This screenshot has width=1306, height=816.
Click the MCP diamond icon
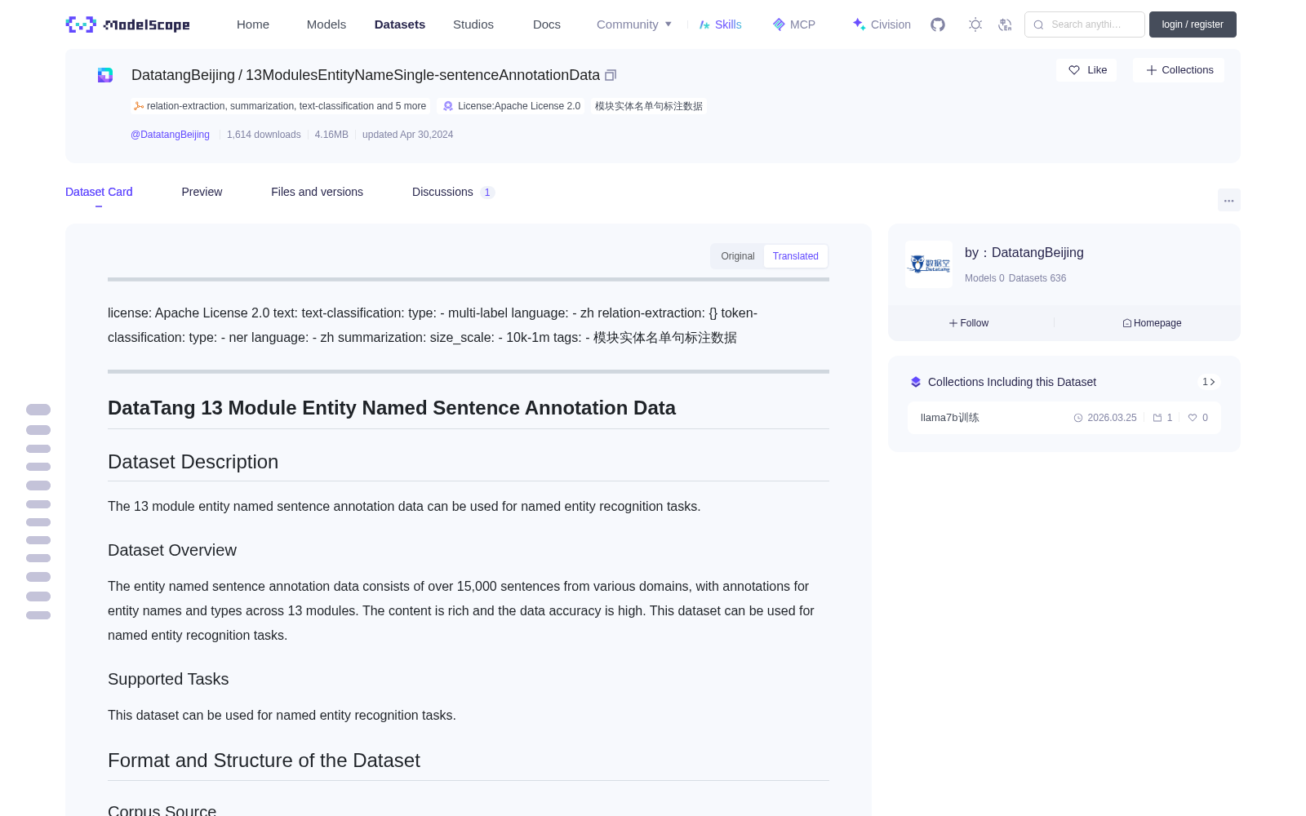[779, 24]
